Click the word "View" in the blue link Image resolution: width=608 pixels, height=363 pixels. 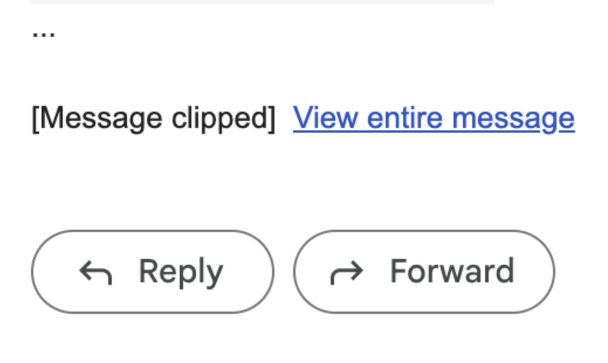point(325,118)
